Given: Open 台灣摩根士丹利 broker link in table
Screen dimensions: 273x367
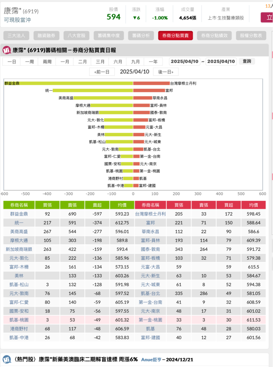Looking at the screenshot, I should coord(150,214).
